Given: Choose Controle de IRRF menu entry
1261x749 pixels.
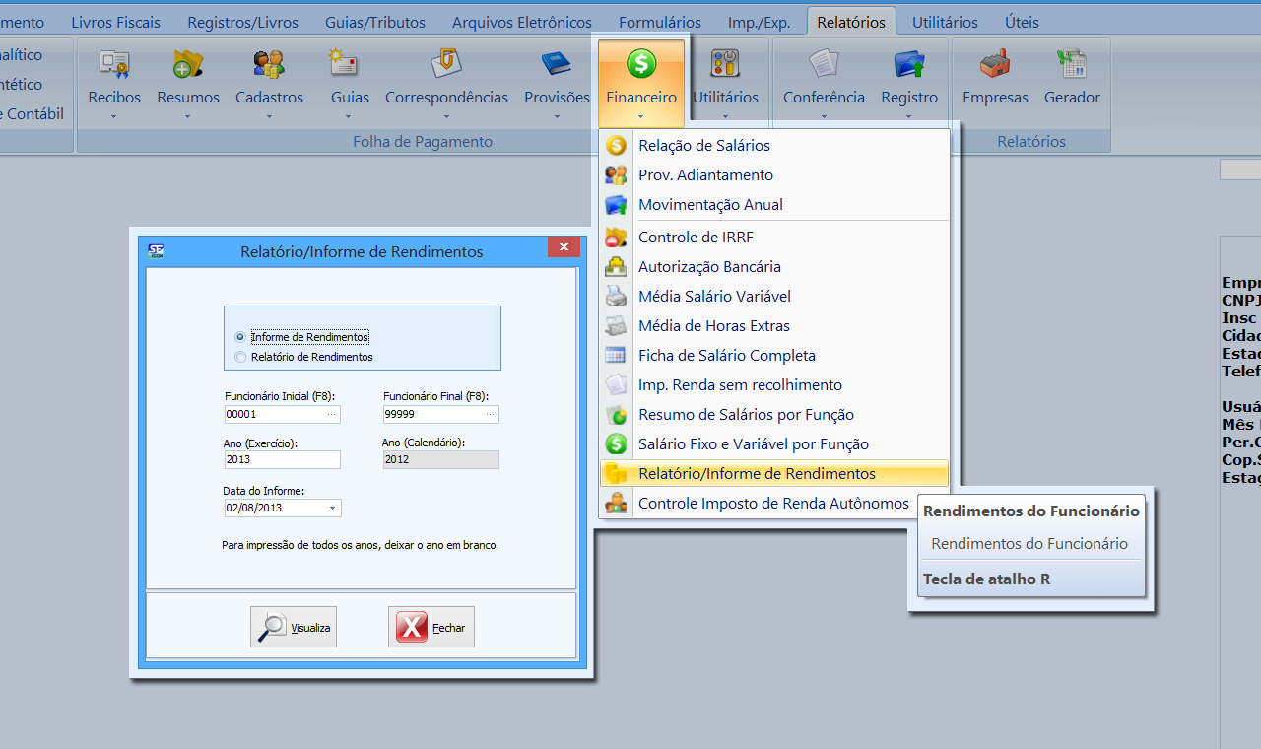Looking at the screenshot, I should pos(696,237).
